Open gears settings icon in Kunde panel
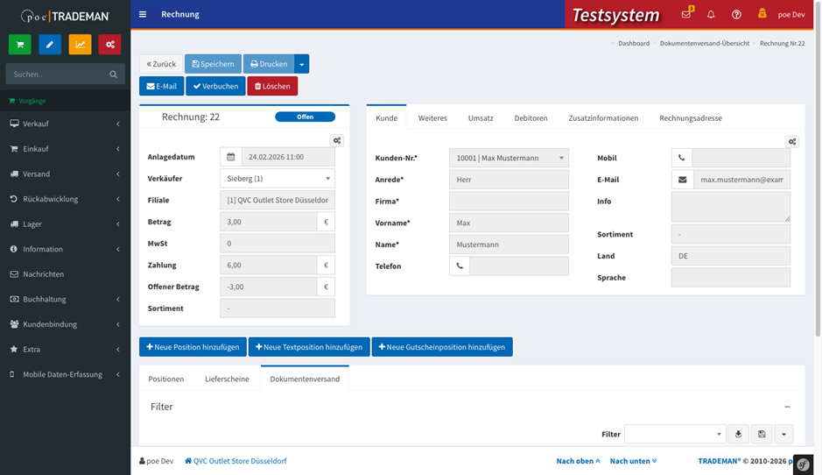Screen dimensions: 822x475 [x=792, y=142]
